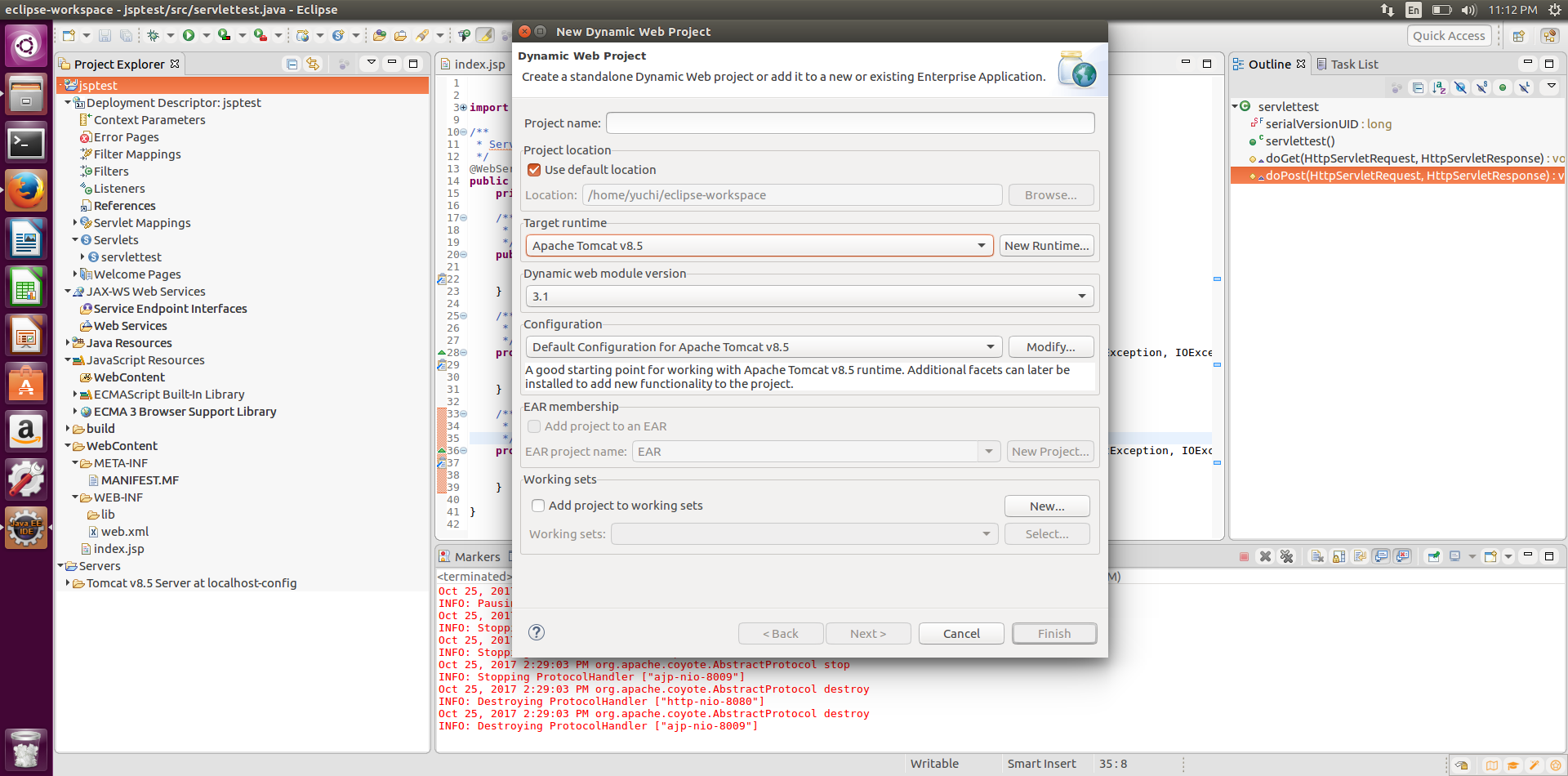Toggle Scroll Lock icon in Console
Screen dimensions: 1568x776
(x=1339, y=556)
